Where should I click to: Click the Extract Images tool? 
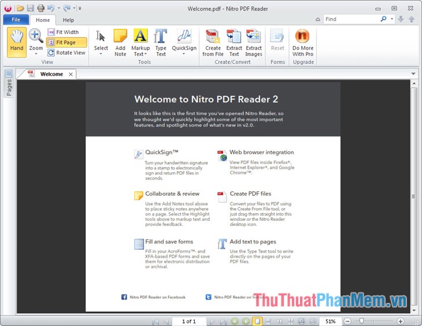pyautogui.click(x=254, y=43)
